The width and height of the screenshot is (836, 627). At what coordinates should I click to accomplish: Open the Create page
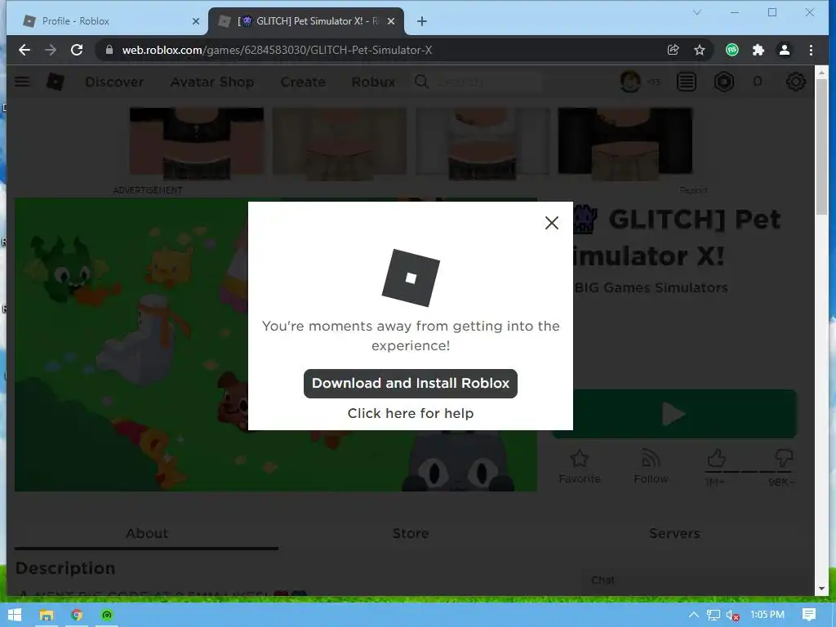[303, 82]
